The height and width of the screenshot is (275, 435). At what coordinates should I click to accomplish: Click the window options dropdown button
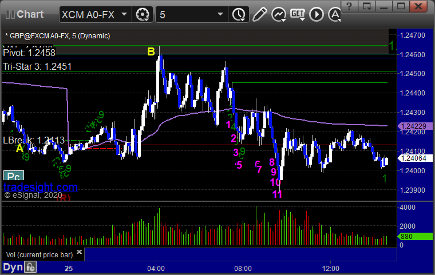tap(367, 6)
